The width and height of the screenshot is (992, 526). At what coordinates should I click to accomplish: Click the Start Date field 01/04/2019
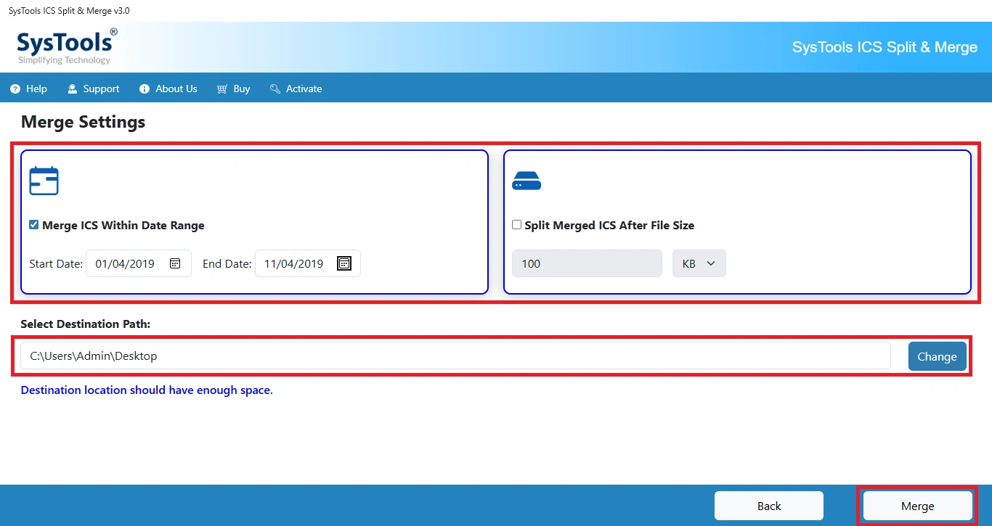(x=139, y=263)
